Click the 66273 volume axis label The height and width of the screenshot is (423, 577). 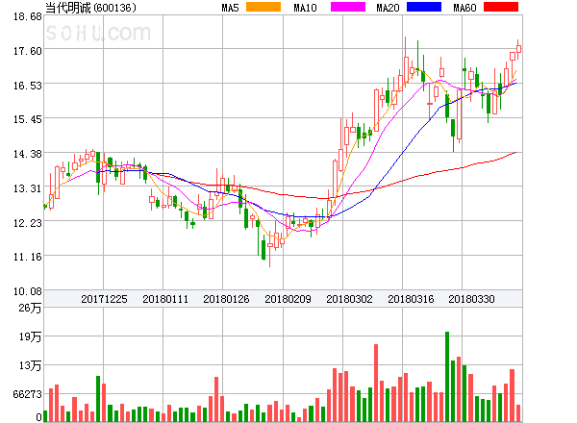tap(28, 394)
